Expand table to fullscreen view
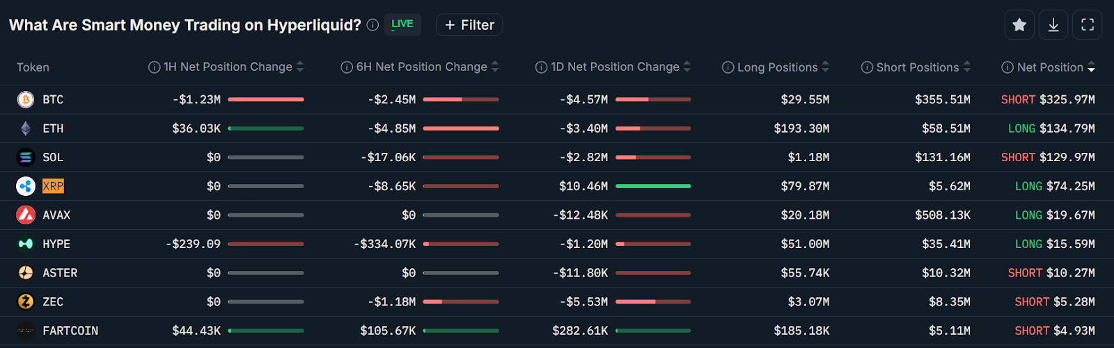 point(1088,25)
